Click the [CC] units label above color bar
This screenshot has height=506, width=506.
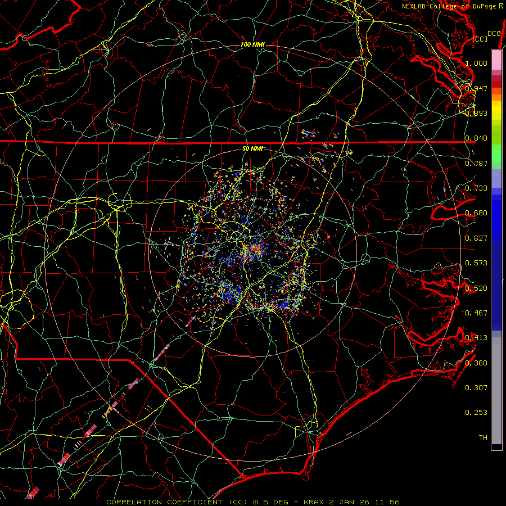[x=480, y=39]
